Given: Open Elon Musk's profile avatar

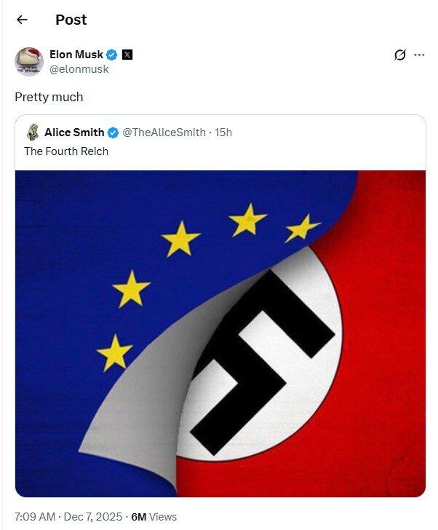Looking at the screenshot, I should tap(29, 61).
